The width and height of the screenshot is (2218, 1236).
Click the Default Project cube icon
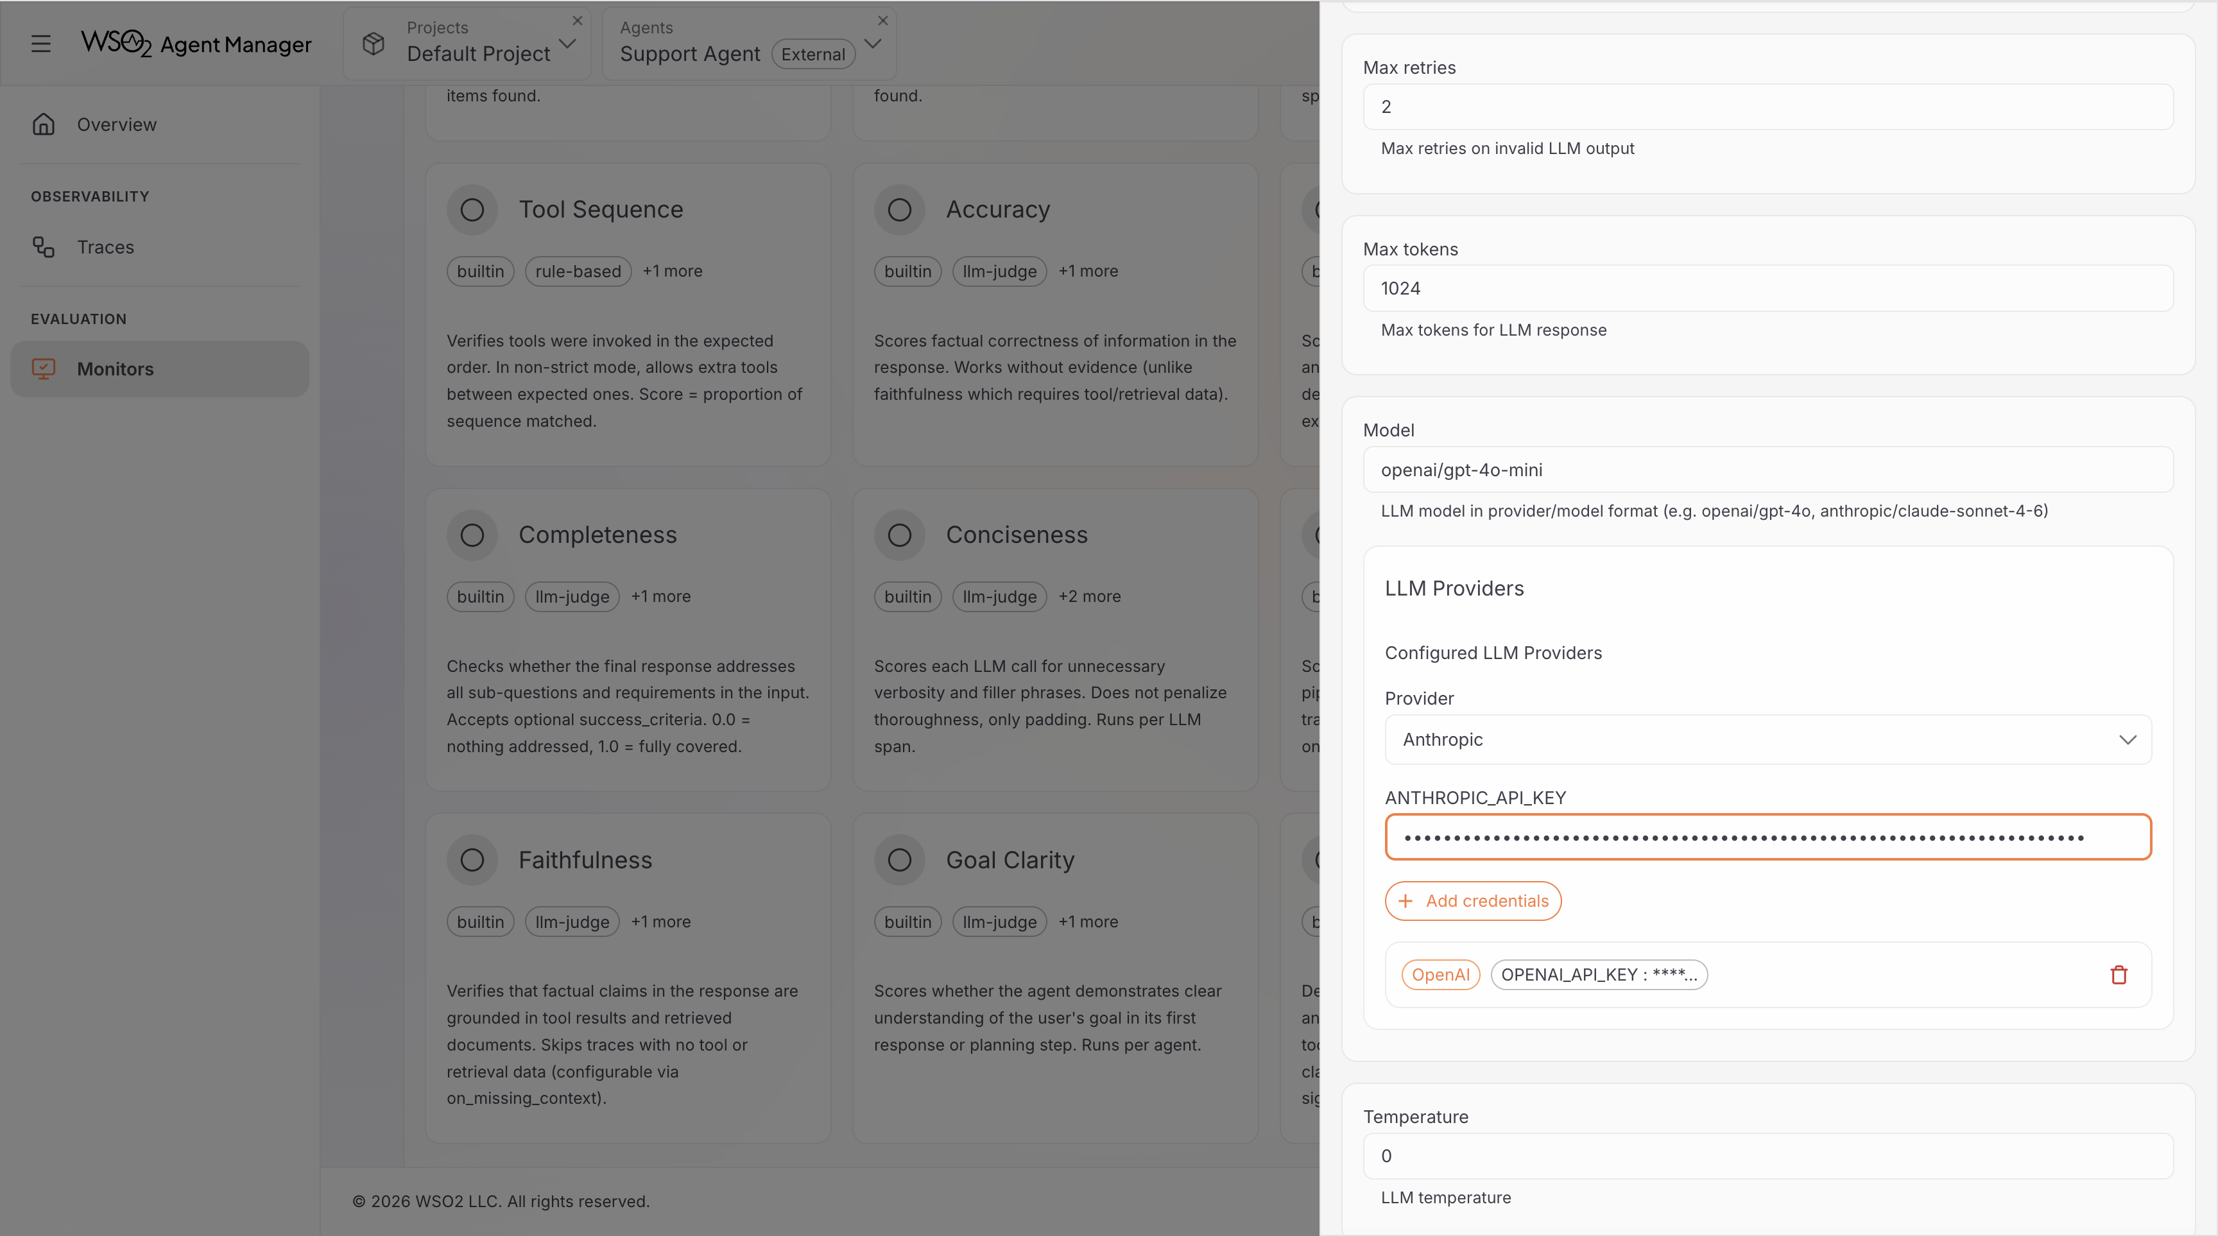374,44
